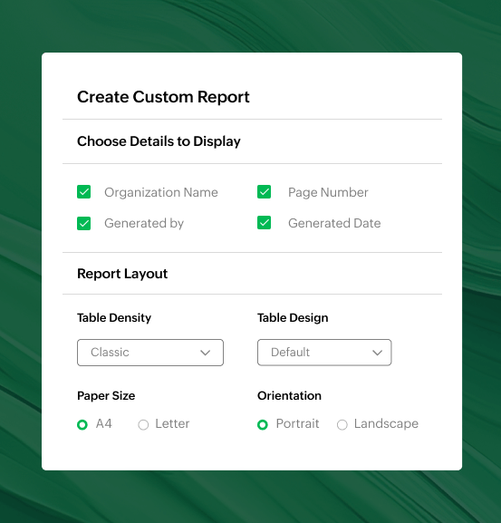
Task: Select the Letter paper size radio button
Action: point(143,424)
